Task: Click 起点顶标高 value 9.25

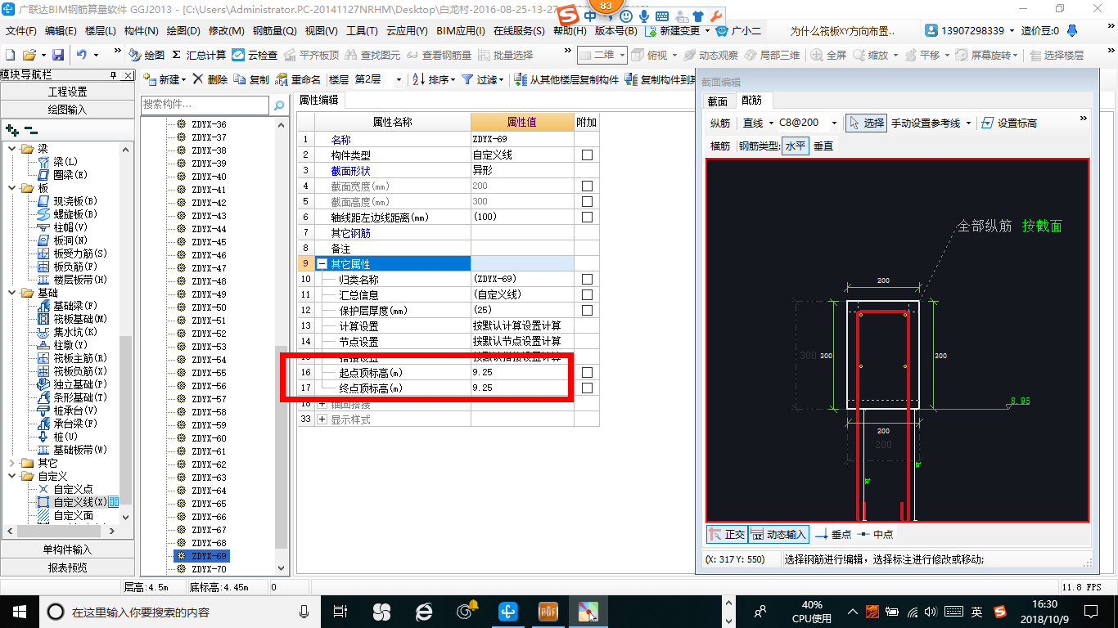Action: (521, 373)
